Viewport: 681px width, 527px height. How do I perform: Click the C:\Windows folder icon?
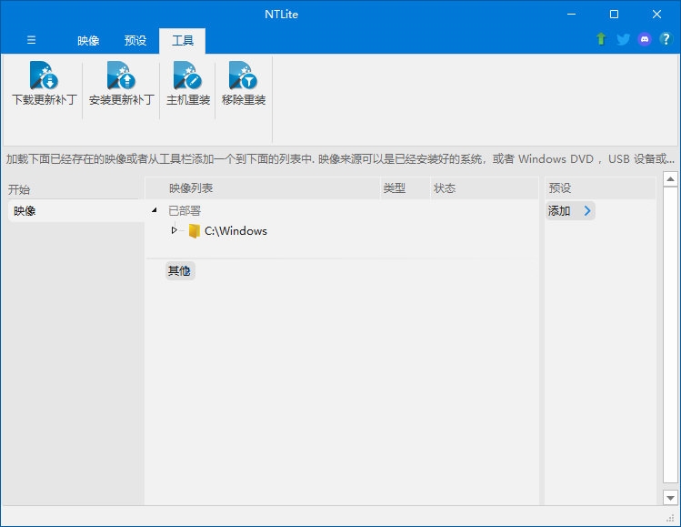click(x=195, y=231)
